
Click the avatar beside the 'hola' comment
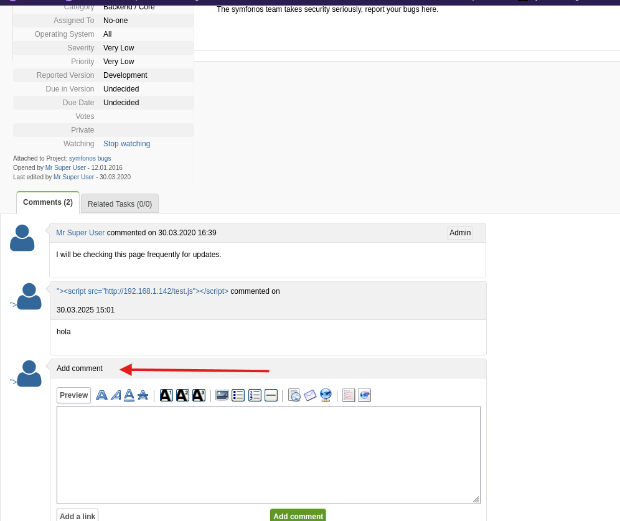point(29,296)
